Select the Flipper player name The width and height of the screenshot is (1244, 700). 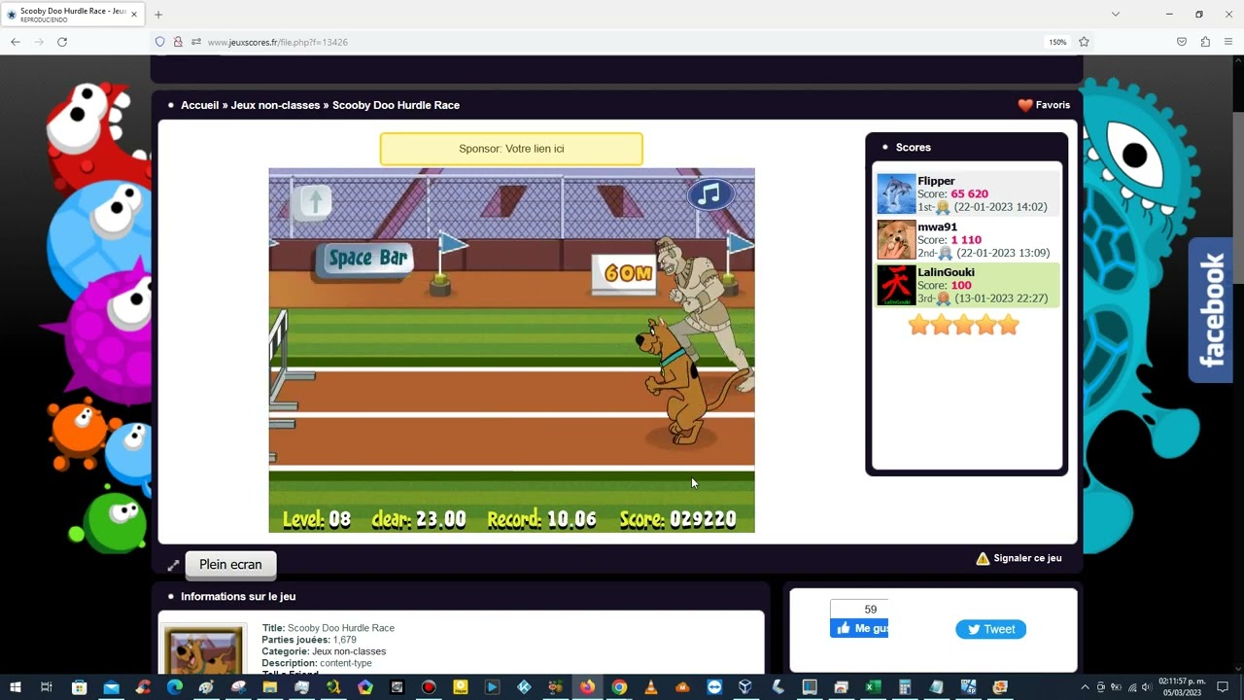936,181
